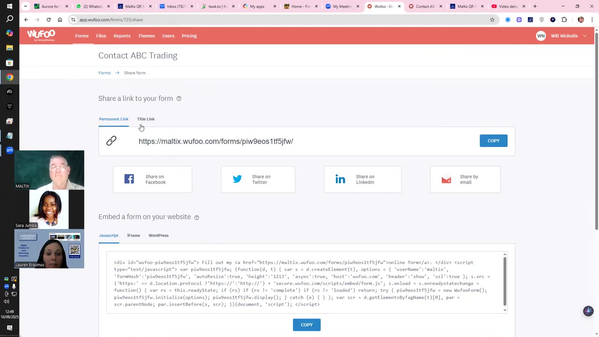Bookmark this page with the star icon
The image size is (599, 337).
click(x=492, y=20)
